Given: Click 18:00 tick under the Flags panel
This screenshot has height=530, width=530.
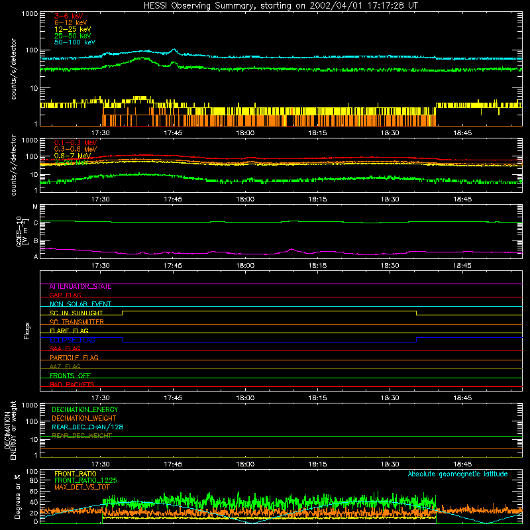Looking at the screenshot, I should click(245, 398).
